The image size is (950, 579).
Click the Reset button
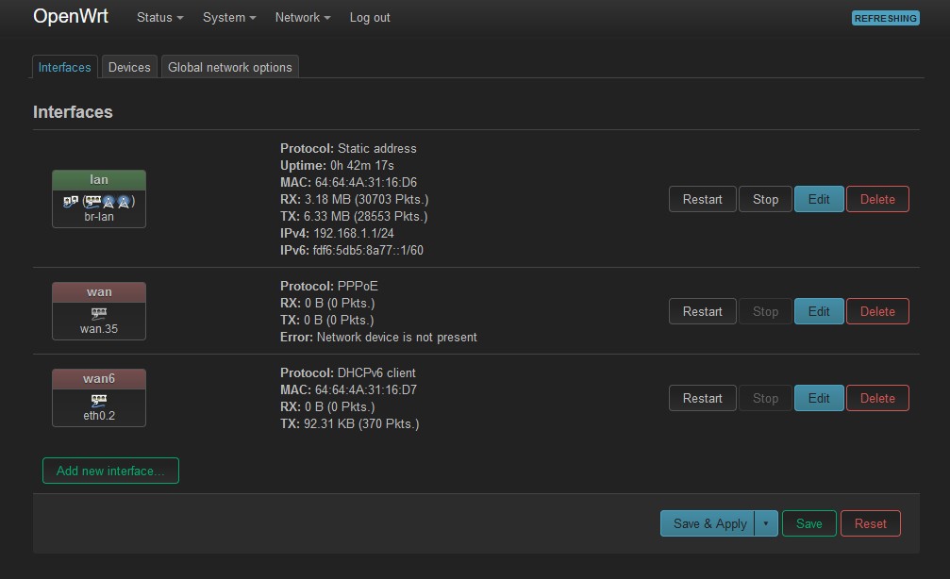click(x=870, y=523)
